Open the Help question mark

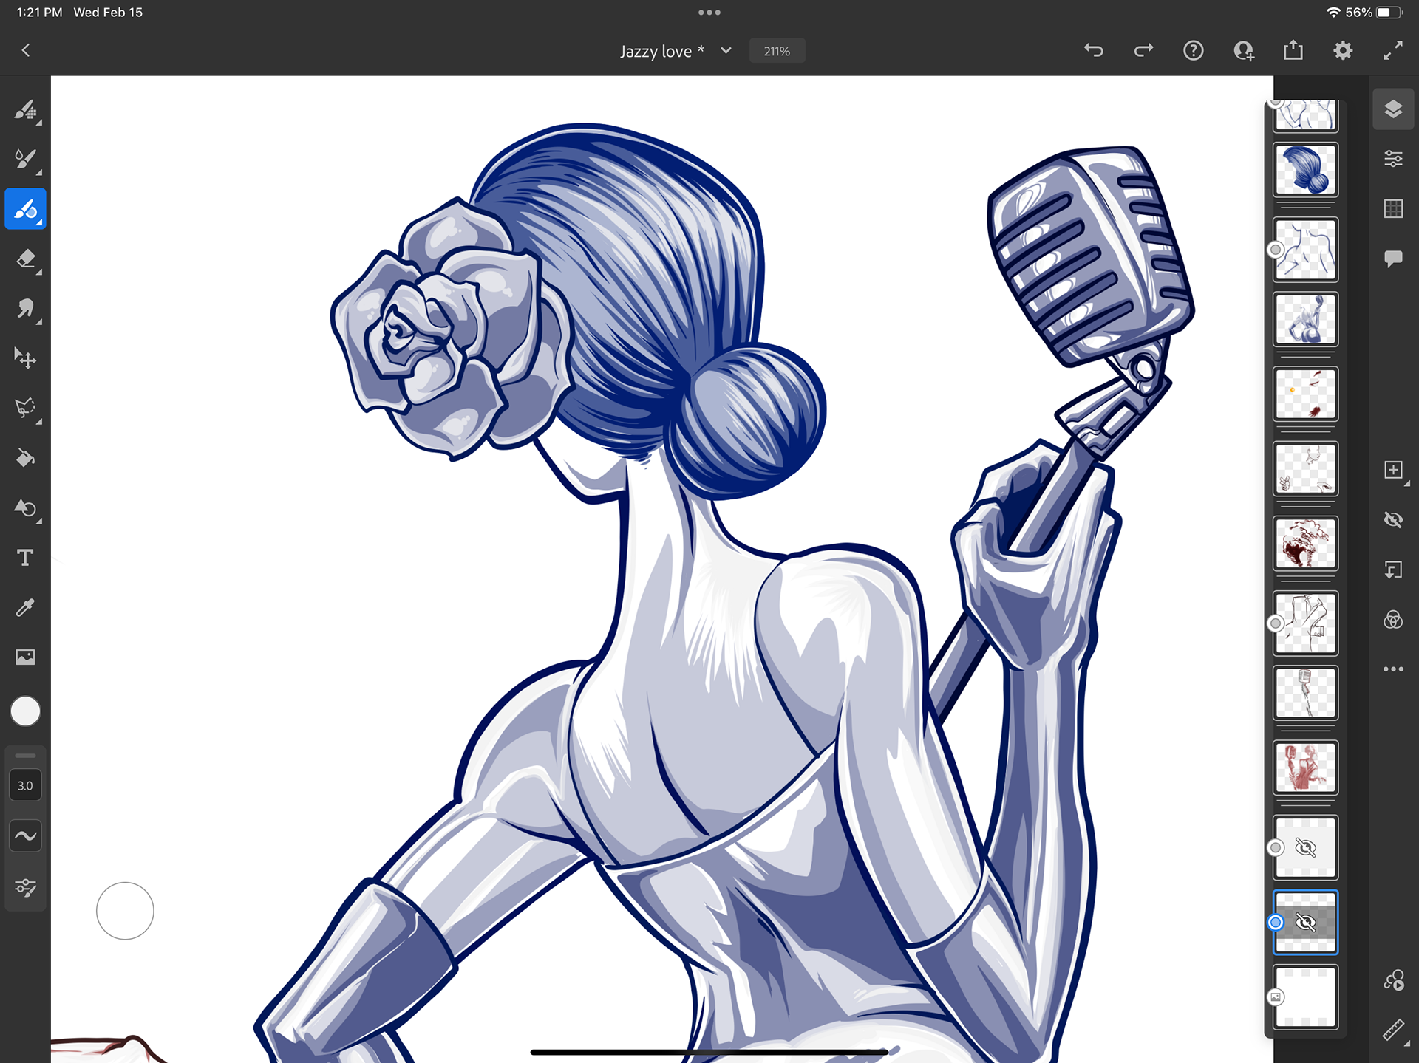(1194, 50)
